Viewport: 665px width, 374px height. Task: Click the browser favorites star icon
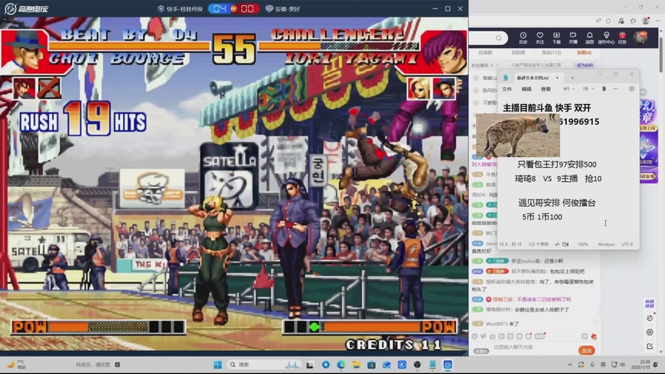tap(608, 20)
